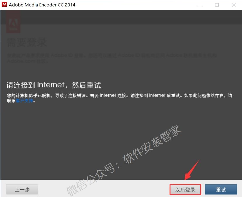Click the Adobe Media Encoder title bar icon
The height and width of the screenshot is (197, 242).
pyautogui.click(x=4, y=5)
